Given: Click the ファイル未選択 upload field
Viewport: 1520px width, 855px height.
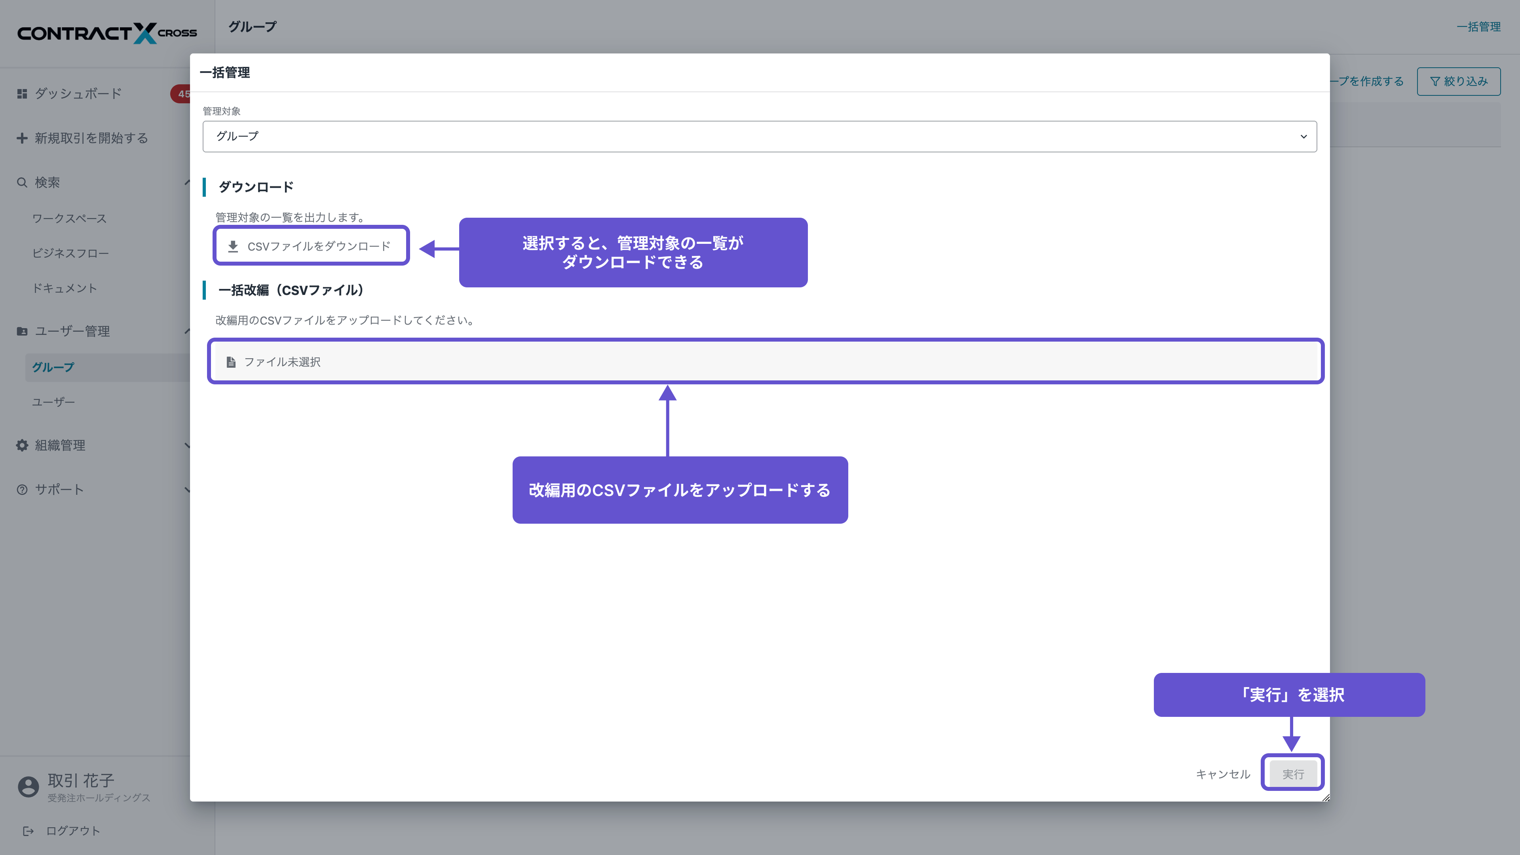Looking at the screenshot, I should point(765,362).
